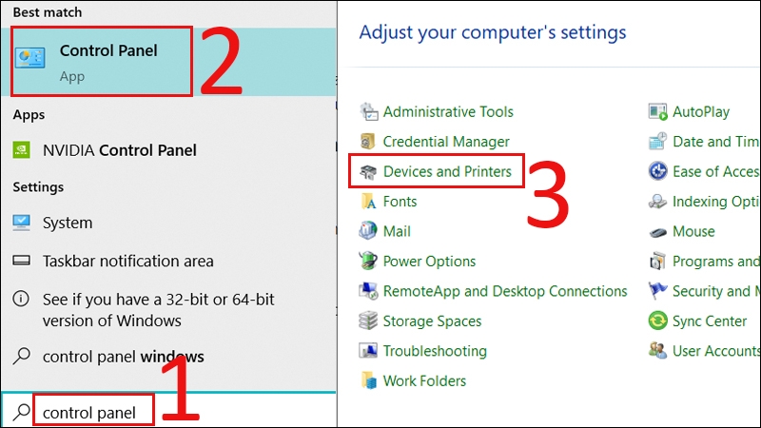Click the AutoPlay icon
This screenshot has width=761, height=428.
[657, 112]
